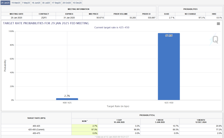Screen dimensions: 224x138
Task: Click the ZQF5 contract cell
Action: coord(44,17)
